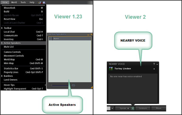Open the View menu
182x115 pixels.
(x=5, y=2)
